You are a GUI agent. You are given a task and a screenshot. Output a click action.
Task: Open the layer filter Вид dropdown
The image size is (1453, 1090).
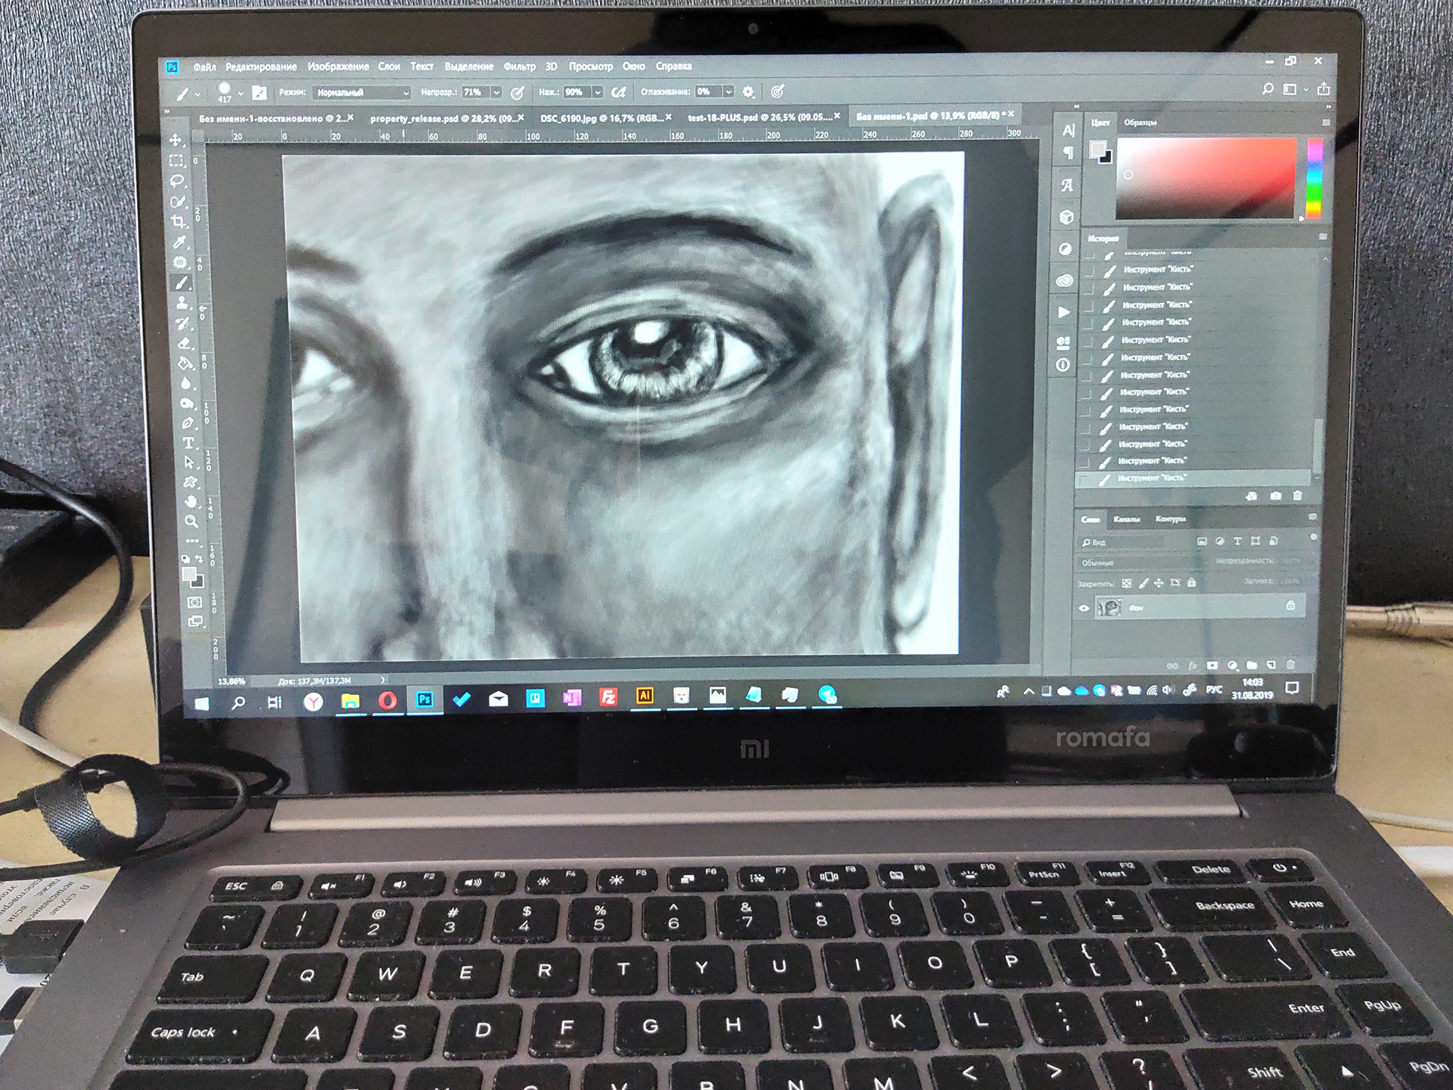pos(1122,542)
